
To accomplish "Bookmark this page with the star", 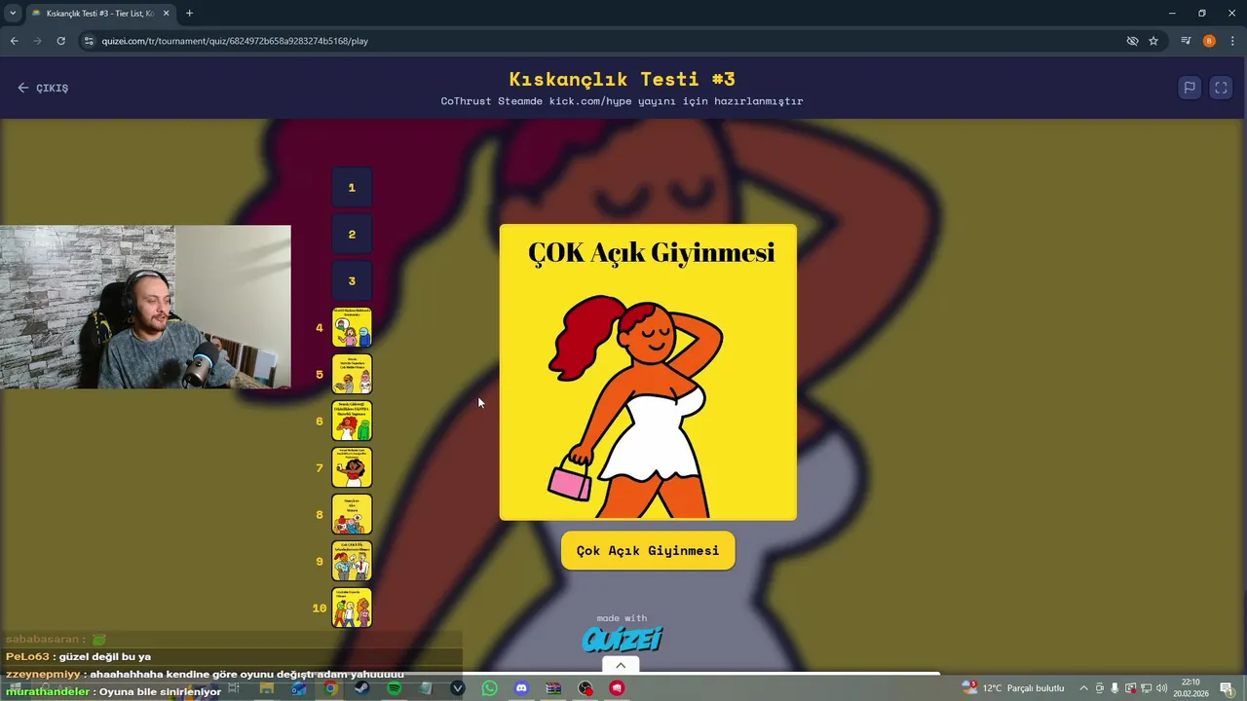I will (1153, 41).
